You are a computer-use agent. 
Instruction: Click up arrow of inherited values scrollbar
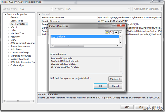[121, 58]
